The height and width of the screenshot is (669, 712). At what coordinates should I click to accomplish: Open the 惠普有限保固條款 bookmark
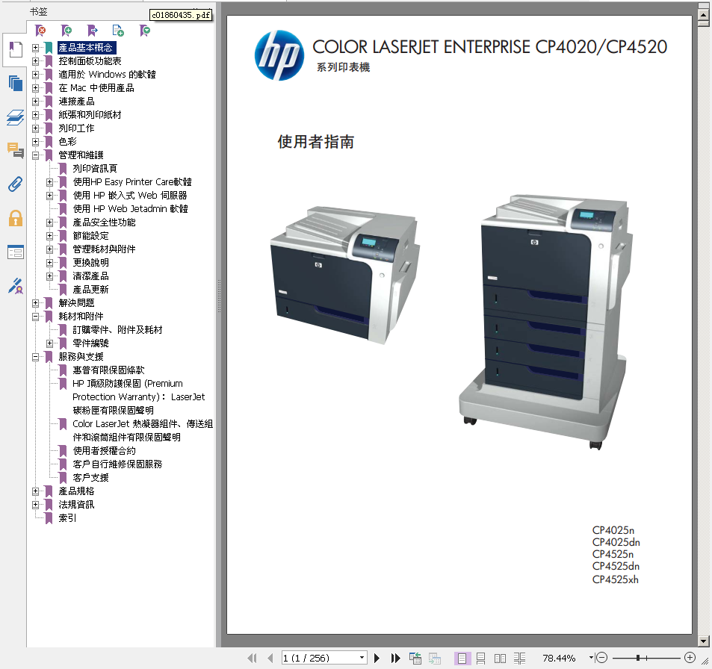coord(108,370)
